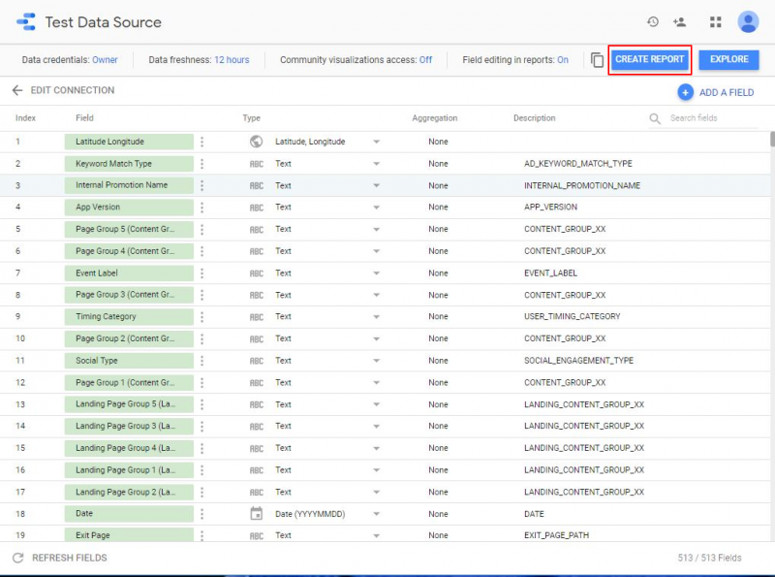Expand type dropdown for Exit Page
This screenshot has height=577, width=775.
(x=376, y=535)
